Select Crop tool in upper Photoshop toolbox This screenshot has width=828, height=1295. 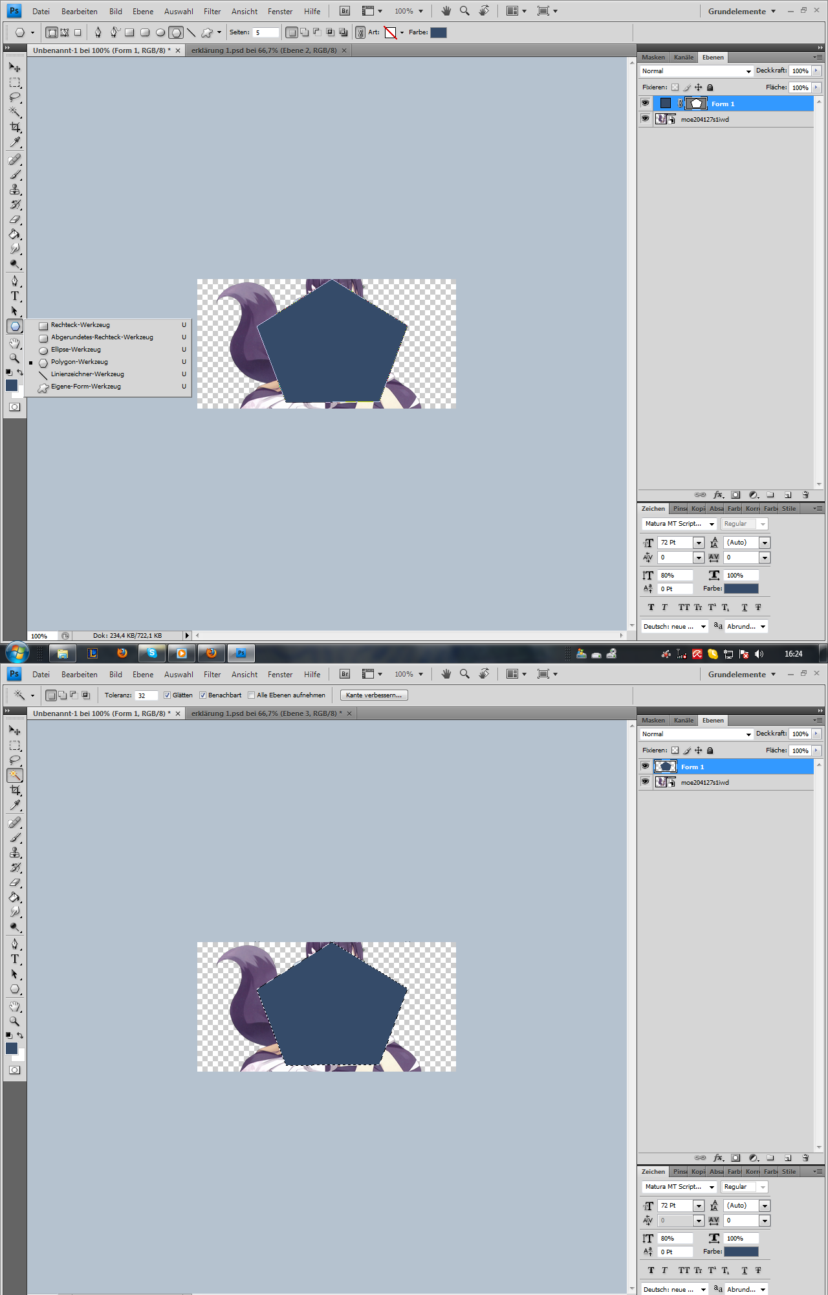pos(15,128)
